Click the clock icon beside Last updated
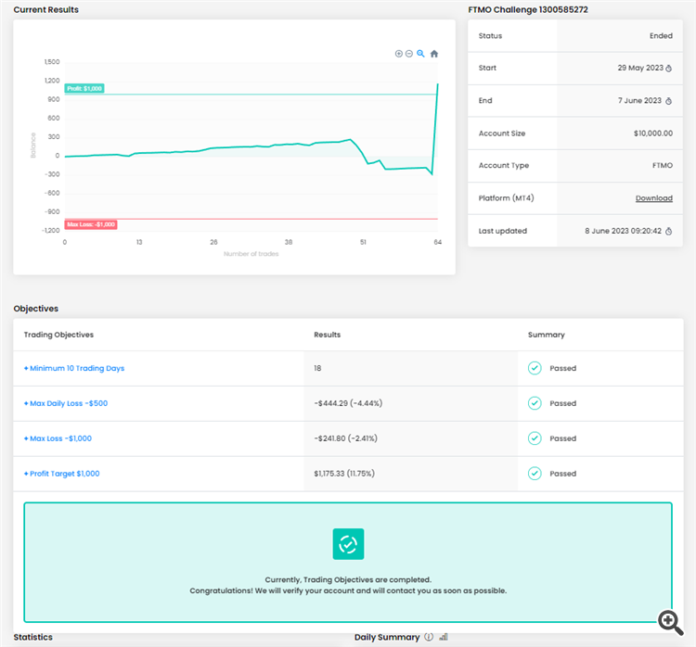The width and height of the screenshot is (696, 647). [668, 231]
